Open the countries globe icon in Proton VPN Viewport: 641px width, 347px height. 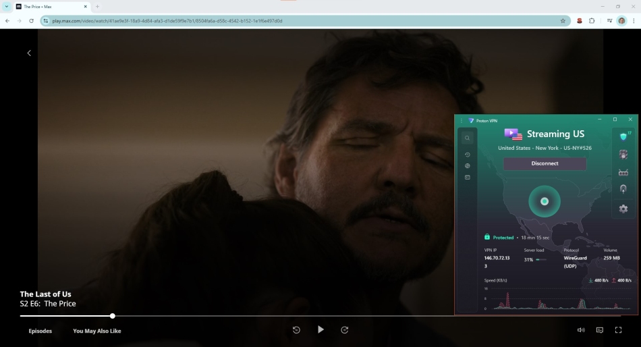[468, 165]
